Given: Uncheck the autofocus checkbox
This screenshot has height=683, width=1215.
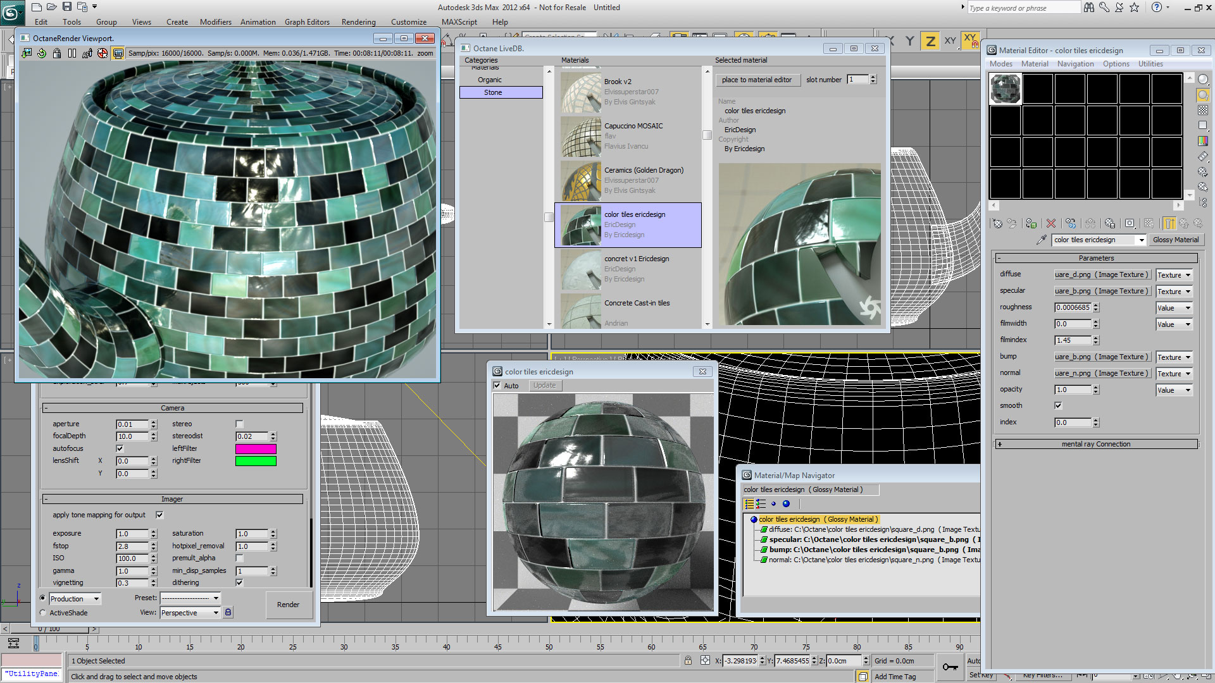Looking at the screenshot, I should tap(120, 448).
